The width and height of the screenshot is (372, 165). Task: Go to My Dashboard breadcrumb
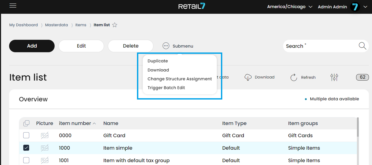point(24,25)
